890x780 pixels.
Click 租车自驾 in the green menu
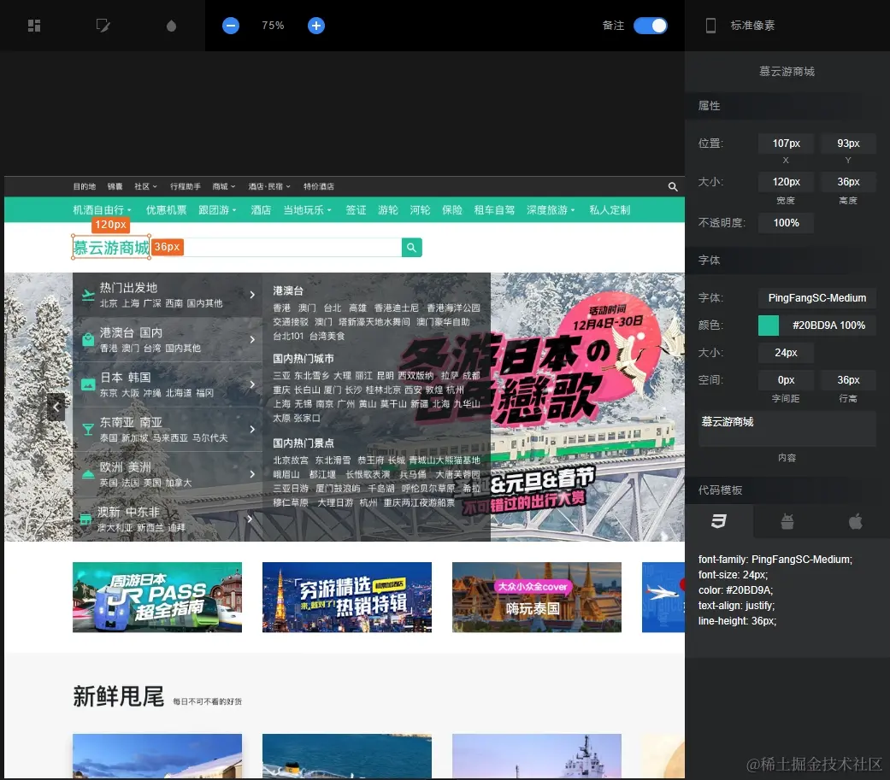pos(494,210)
